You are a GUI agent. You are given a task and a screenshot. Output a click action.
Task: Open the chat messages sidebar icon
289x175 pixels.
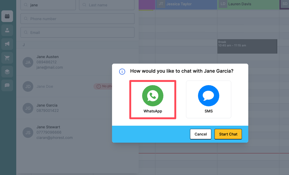pos(7,85)
